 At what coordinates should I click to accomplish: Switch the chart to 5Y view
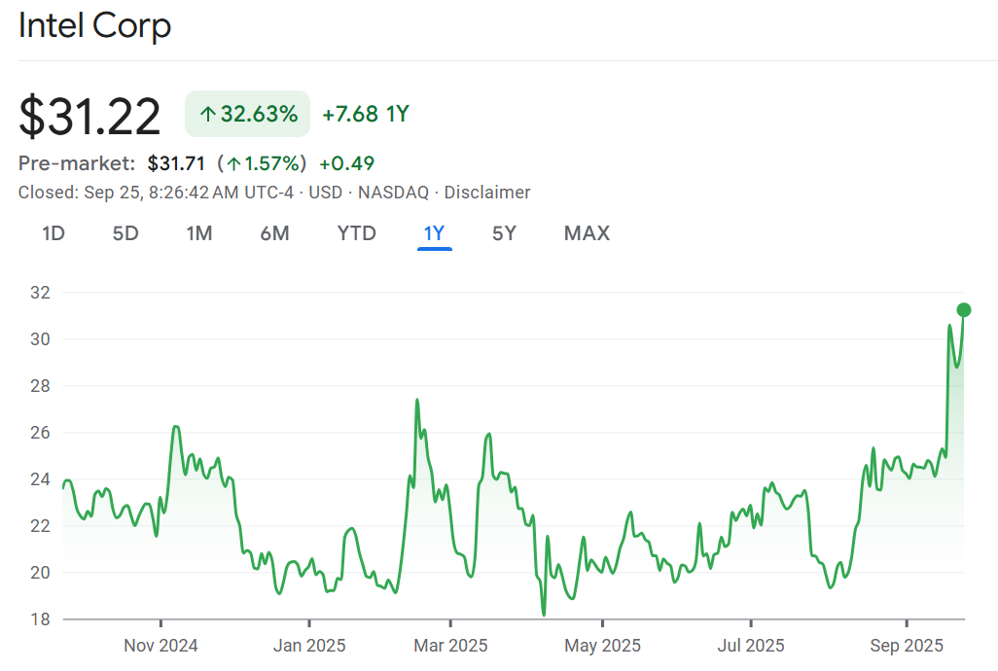click(504, 233)
